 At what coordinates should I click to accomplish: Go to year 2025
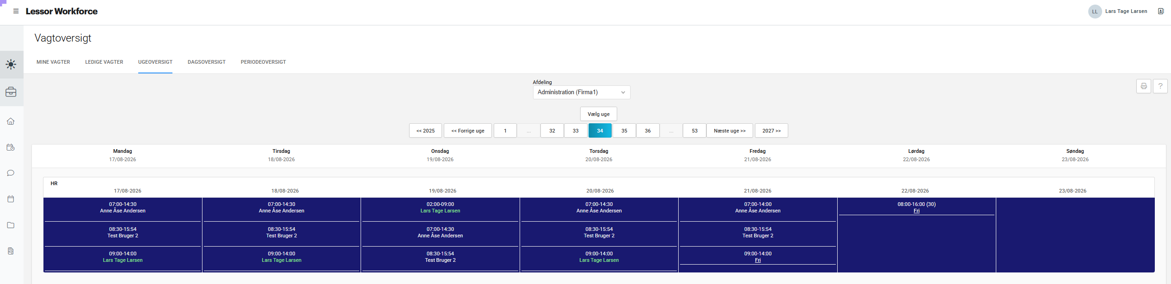coord(425,131)
